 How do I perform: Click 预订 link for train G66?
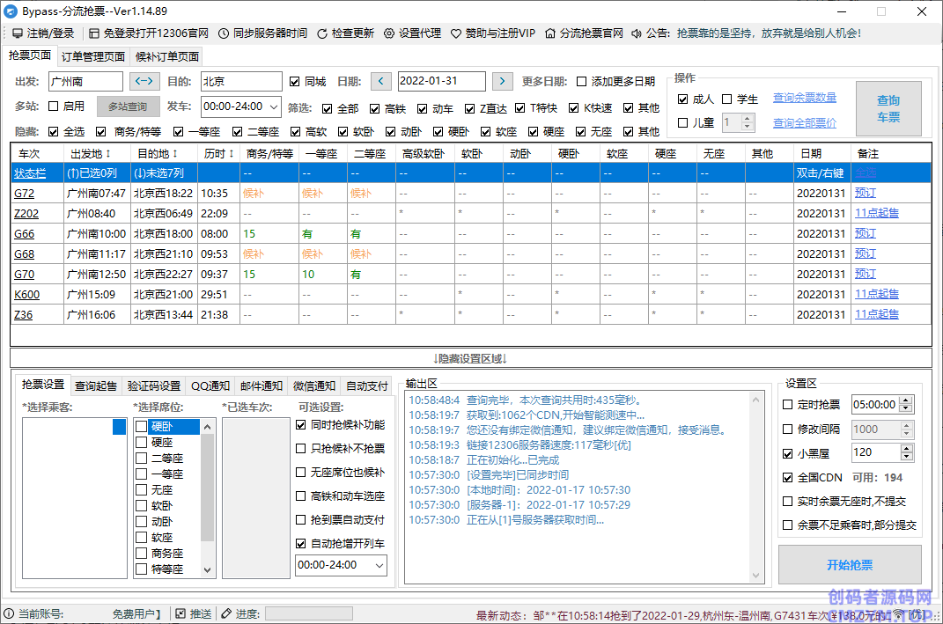[x=866, y=233]
